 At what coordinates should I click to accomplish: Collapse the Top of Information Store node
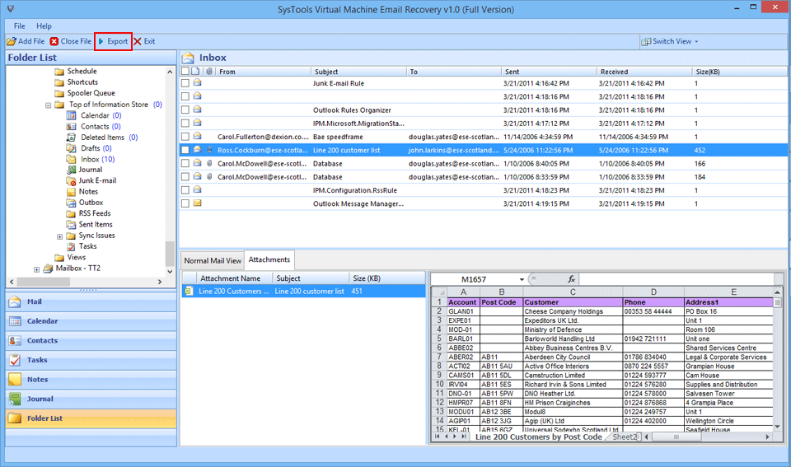pyautogui.click(x=49, y=105)
